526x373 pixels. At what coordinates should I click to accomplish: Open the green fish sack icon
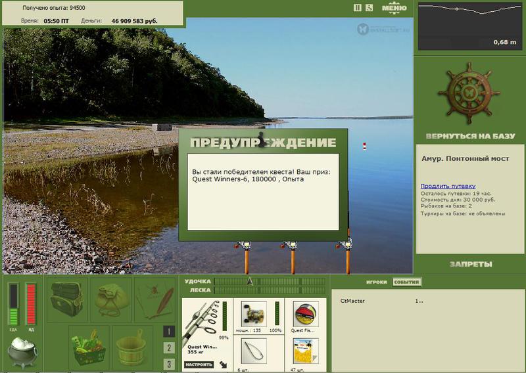111,299
